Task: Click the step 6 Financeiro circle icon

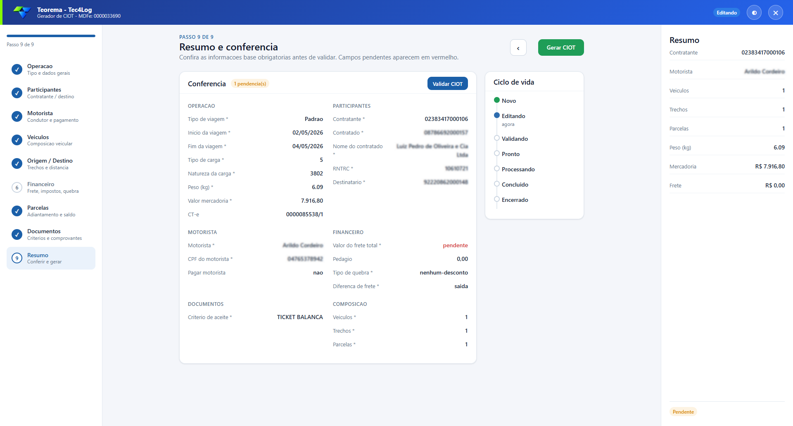Action: 17,187
